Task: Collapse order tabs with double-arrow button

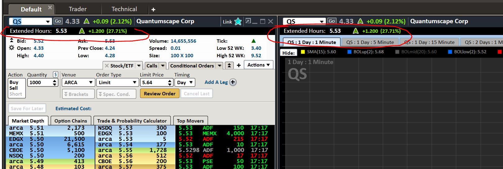Action: point(229,65)
